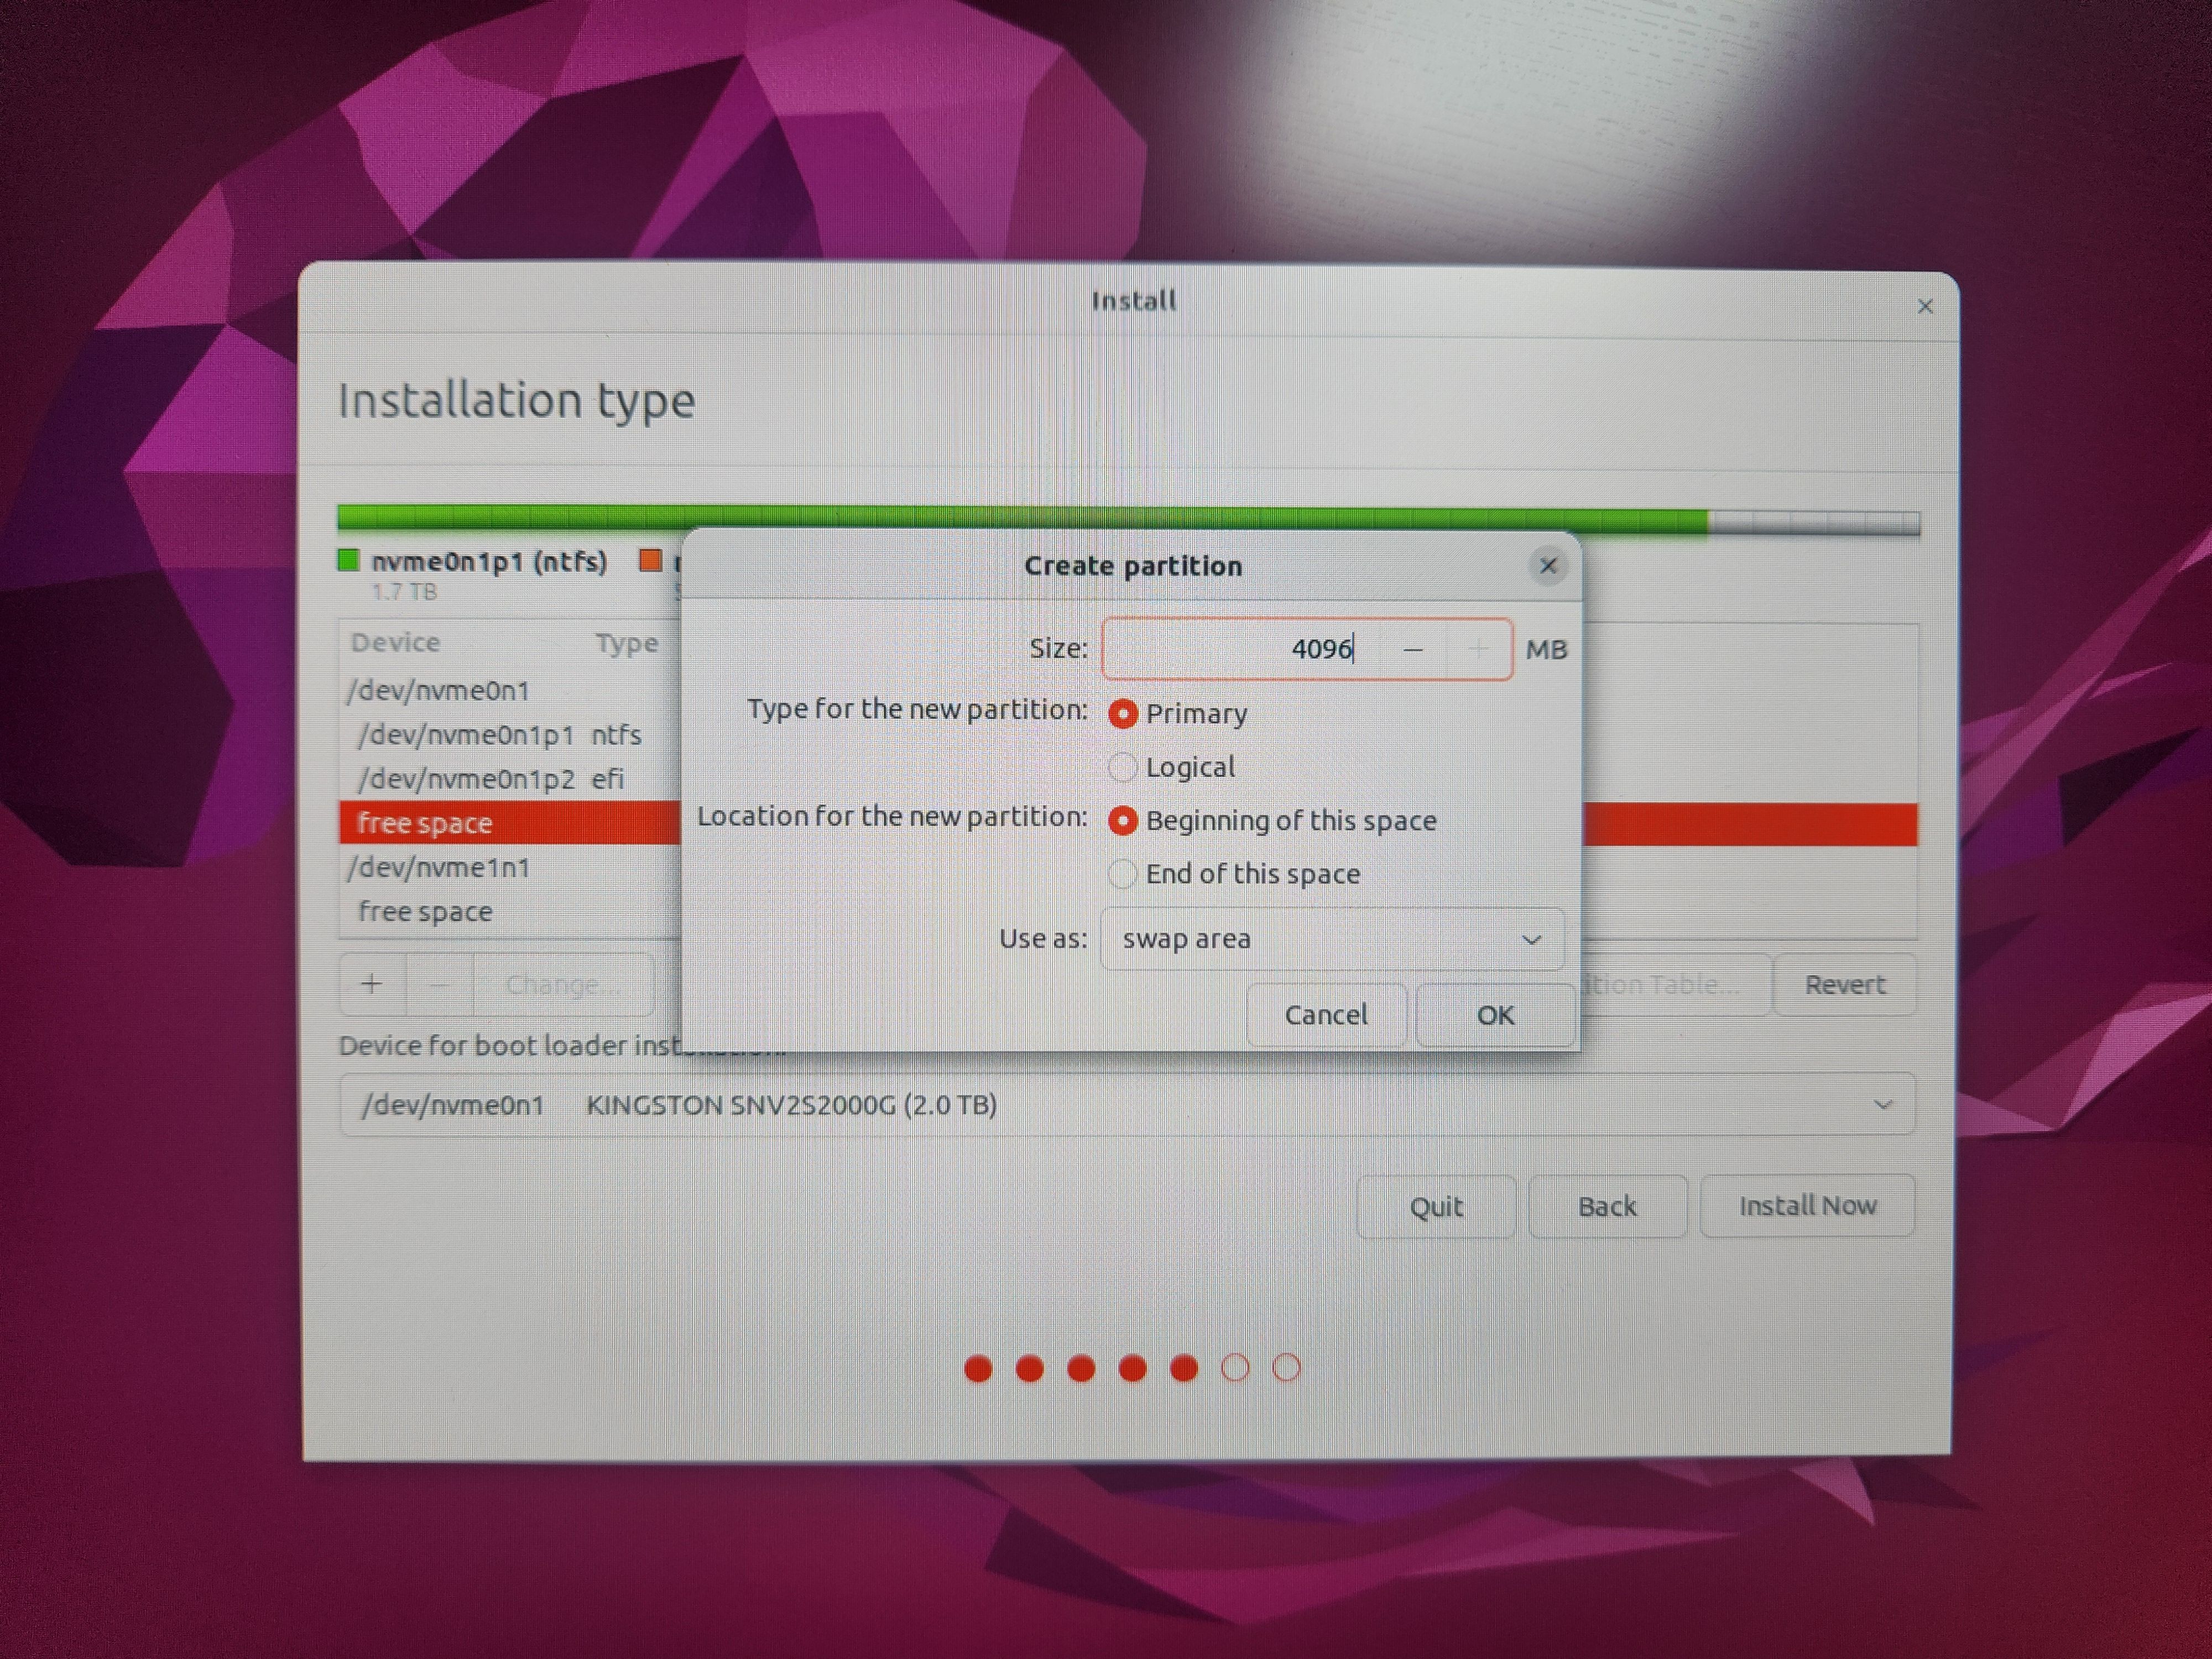Select the Logical partition type
The image size is (2212, 1659).
[1123, 767]
